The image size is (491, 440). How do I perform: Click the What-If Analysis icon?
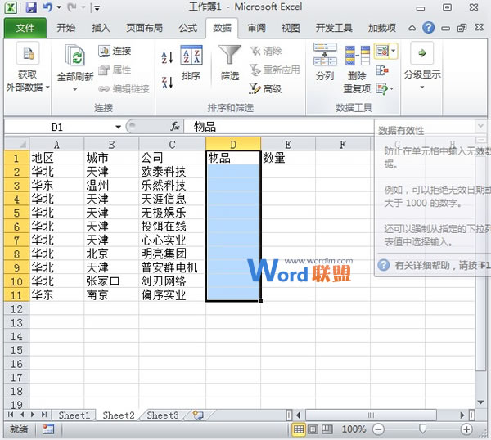(x=381, y=89)
